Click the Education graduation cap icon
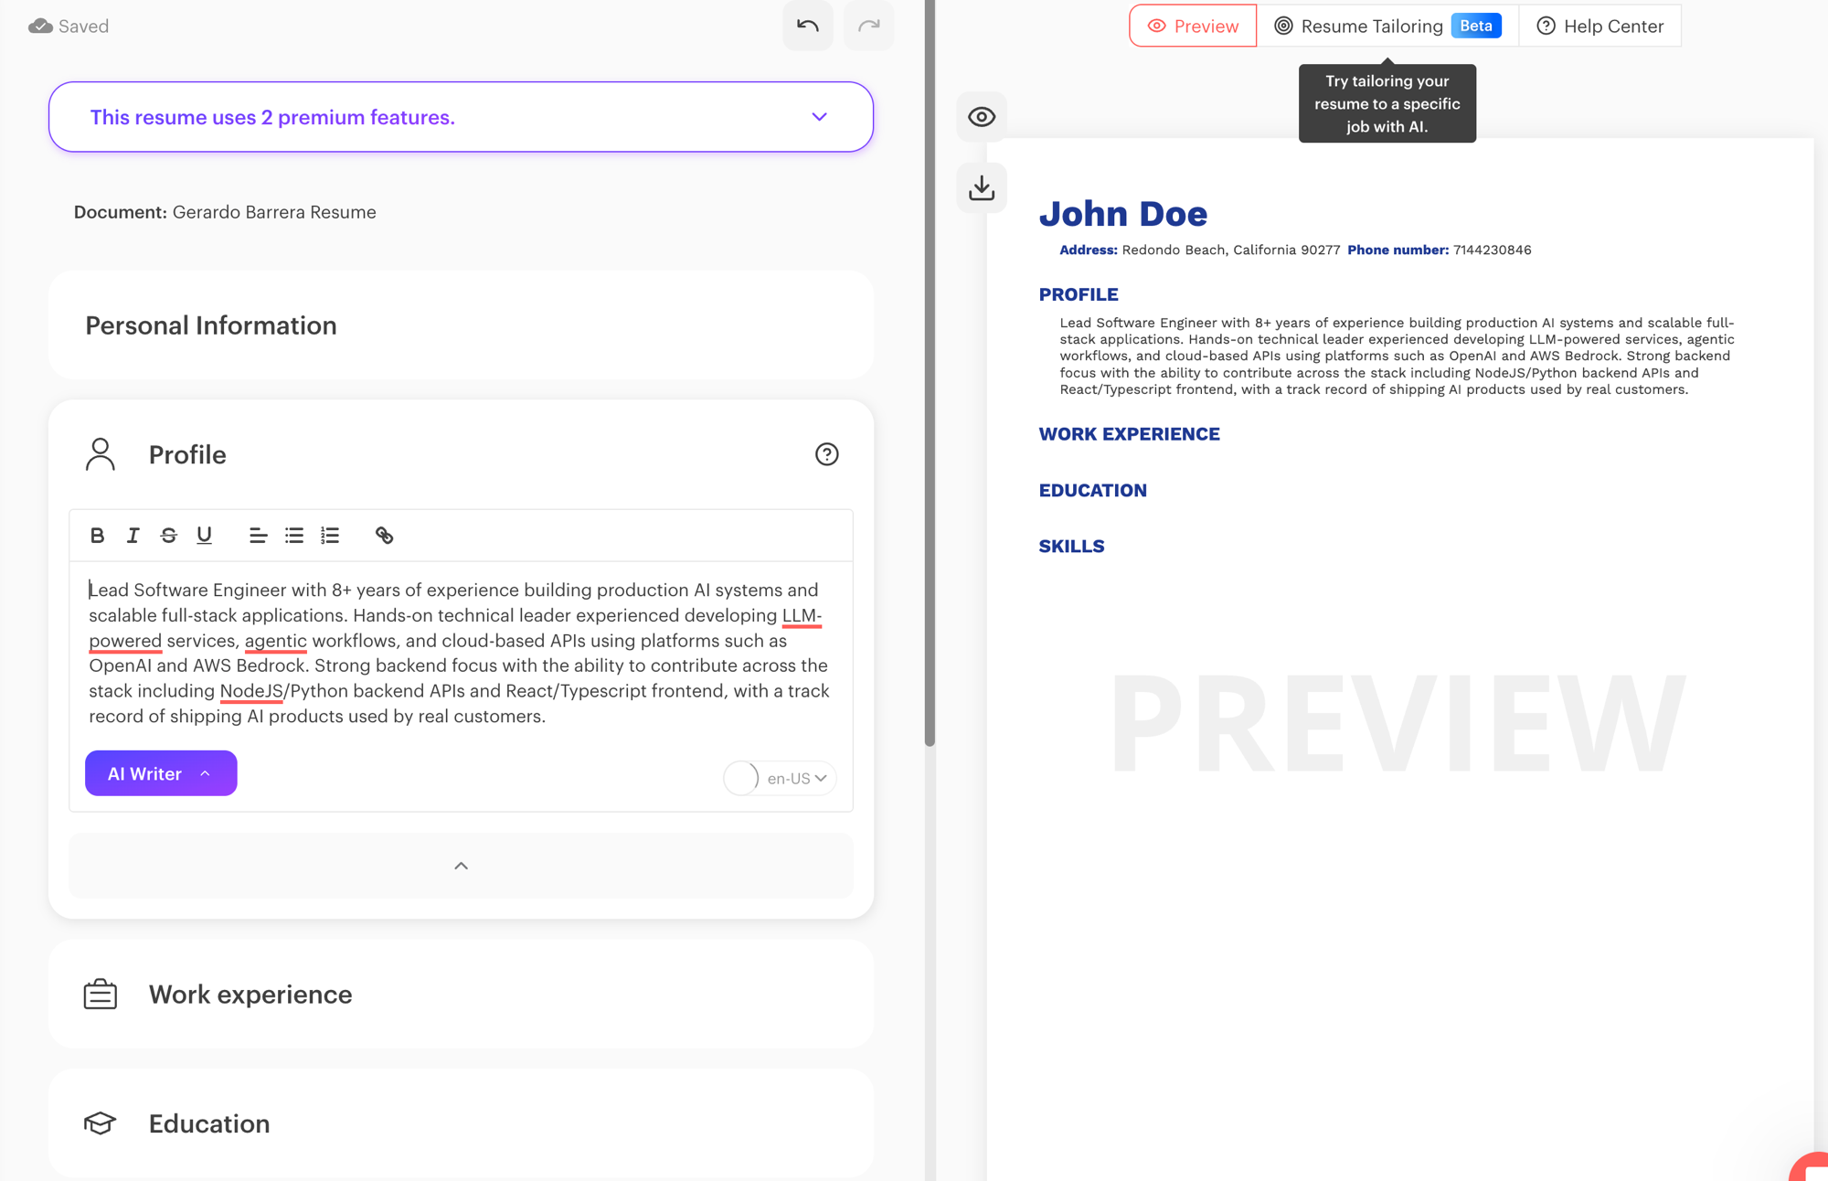Image resolution: width=1828 pixels, height=1181 pixels. click(101, 1122)
